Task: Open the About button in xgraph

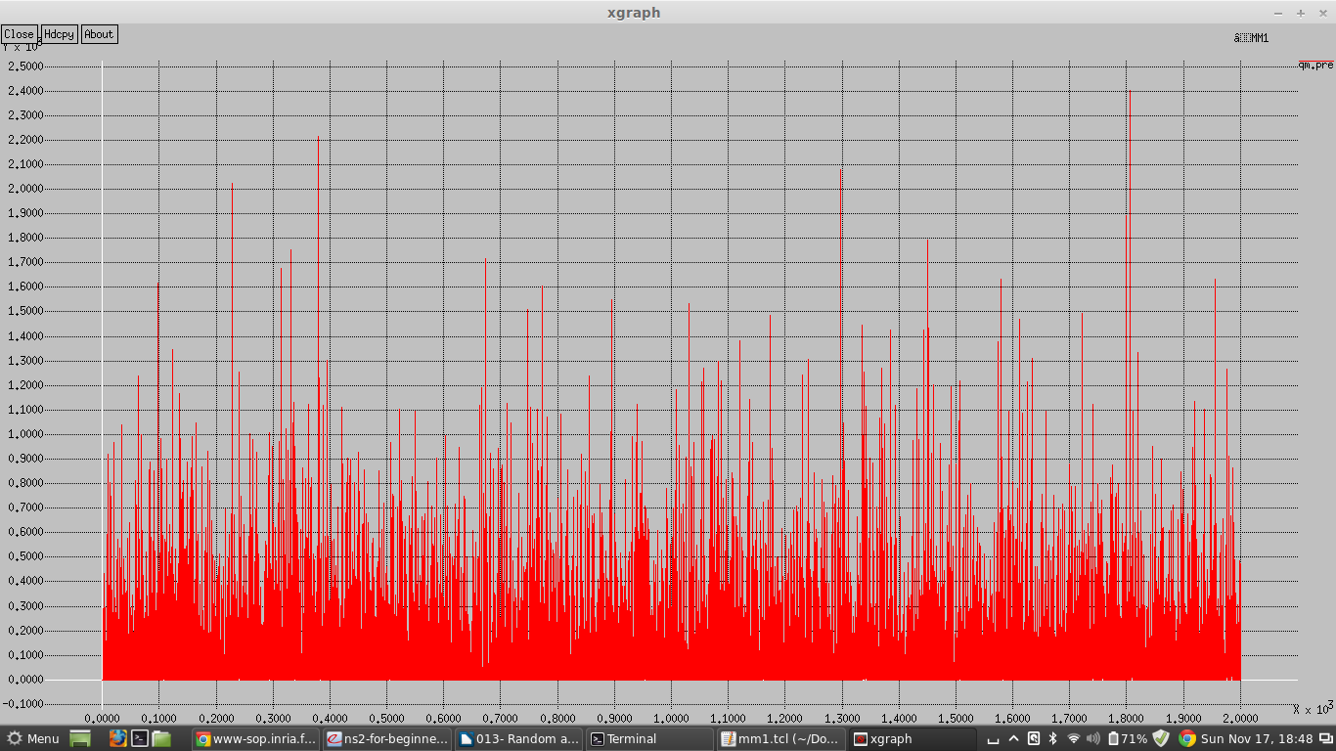Action: (x=99, y=34)
